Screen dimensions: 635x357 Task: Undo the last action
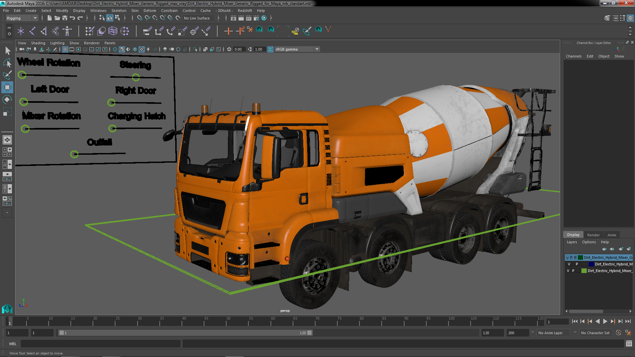pyautogui.click(x=72, y=18)
